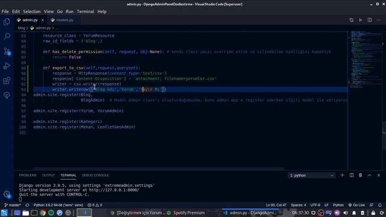Switch to PROBLEMS panel tab
Screen dimensions: 386x217
pyautogui.click(x=28, y=175)
